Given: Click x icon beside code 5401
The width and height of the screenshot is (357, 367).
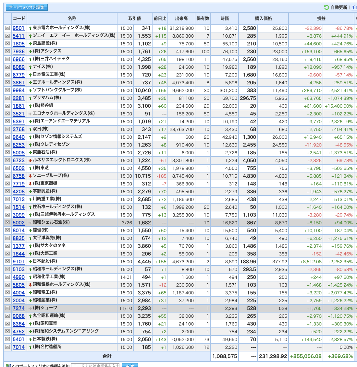Looking at the screenshot, I should pyautogui.click(x=7, y=339).
